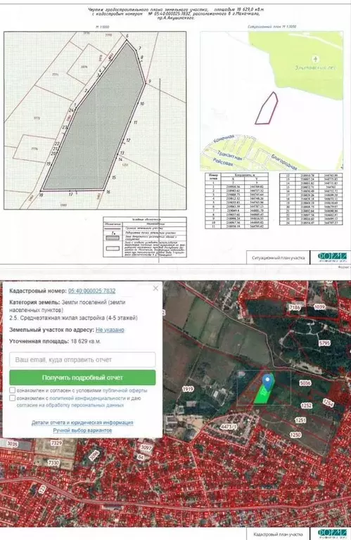Screen dimensions: 351x540
Task: Focus the email input field
Action: click(x=82, y=359)
